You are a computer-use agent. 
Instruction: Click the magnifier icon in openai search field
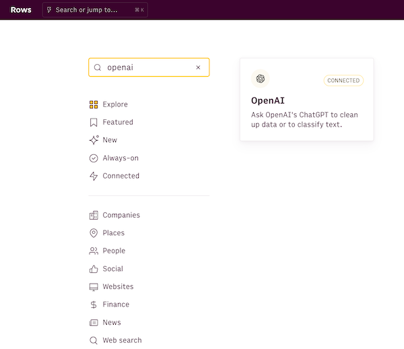pyautogui.click(x=98, y=67)
